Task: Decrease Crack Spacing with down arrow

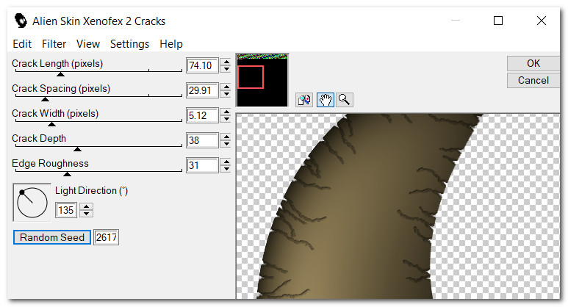Action: 226,95
